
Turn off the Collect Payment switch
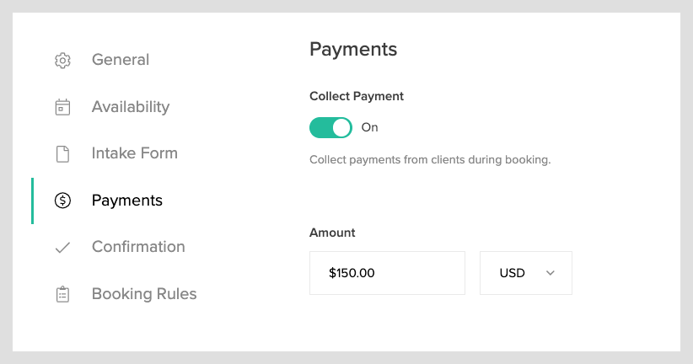pyautogui.click(x=330, y=127)
